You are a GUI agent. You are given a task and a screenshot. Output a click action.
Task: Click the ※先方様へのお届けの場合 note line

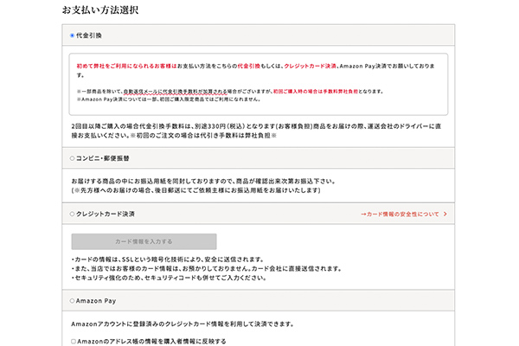point(199,189)
